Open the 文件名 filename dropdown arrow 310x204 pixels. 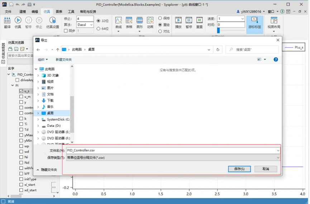click(x=278, y=150)
